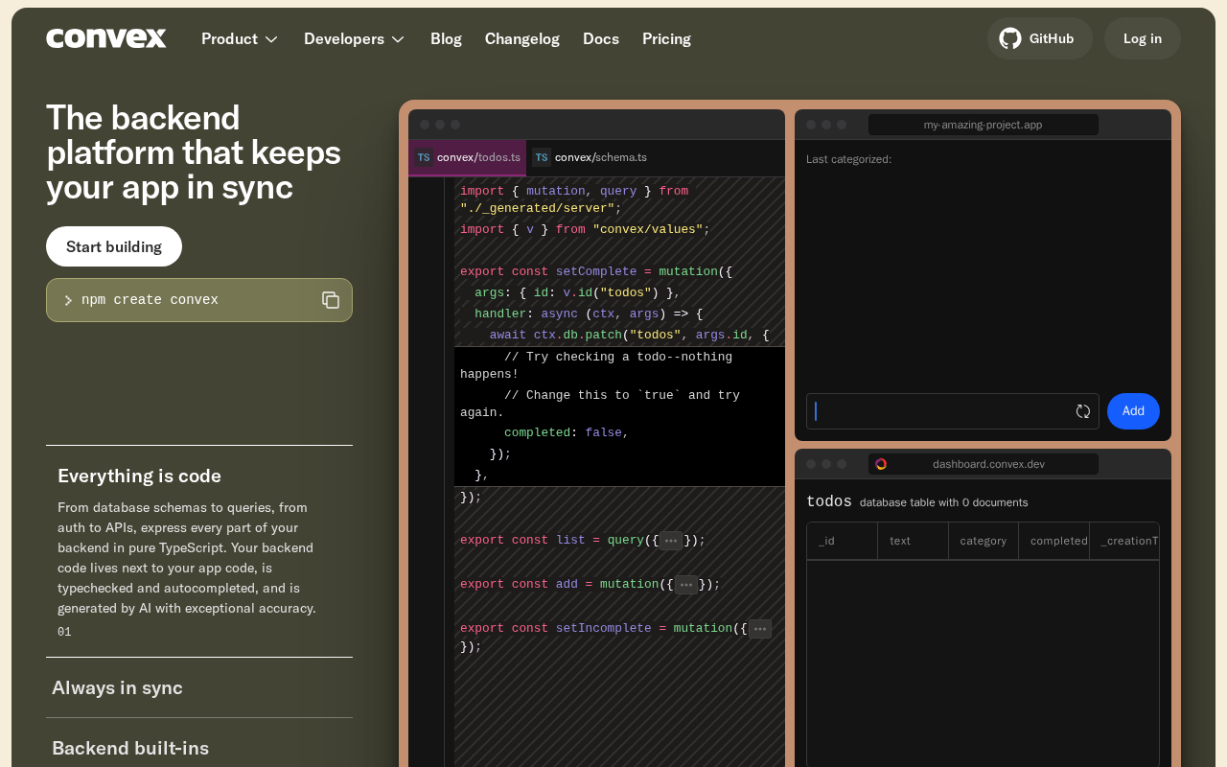Expand the Always in sync section
This screenshot has width=1227, height=767.
[117, 687]
